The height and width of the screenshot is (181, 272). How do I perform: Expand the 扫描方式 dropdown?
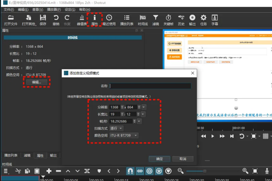click(116, 128)
